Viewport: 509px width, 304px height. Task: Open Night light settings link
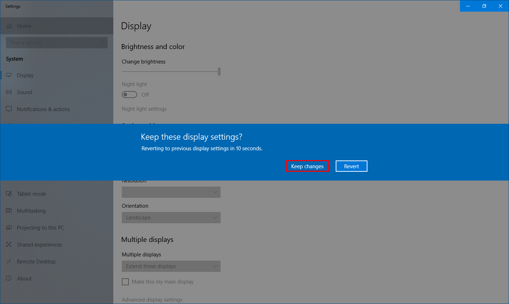click(144, 109)
